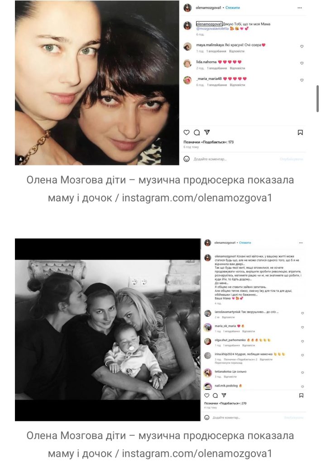The width and height of the screenshot is (321, 464).
Task: Share the second post via paper plane icon
Action: pyautogui.click(x=224, y=395)
